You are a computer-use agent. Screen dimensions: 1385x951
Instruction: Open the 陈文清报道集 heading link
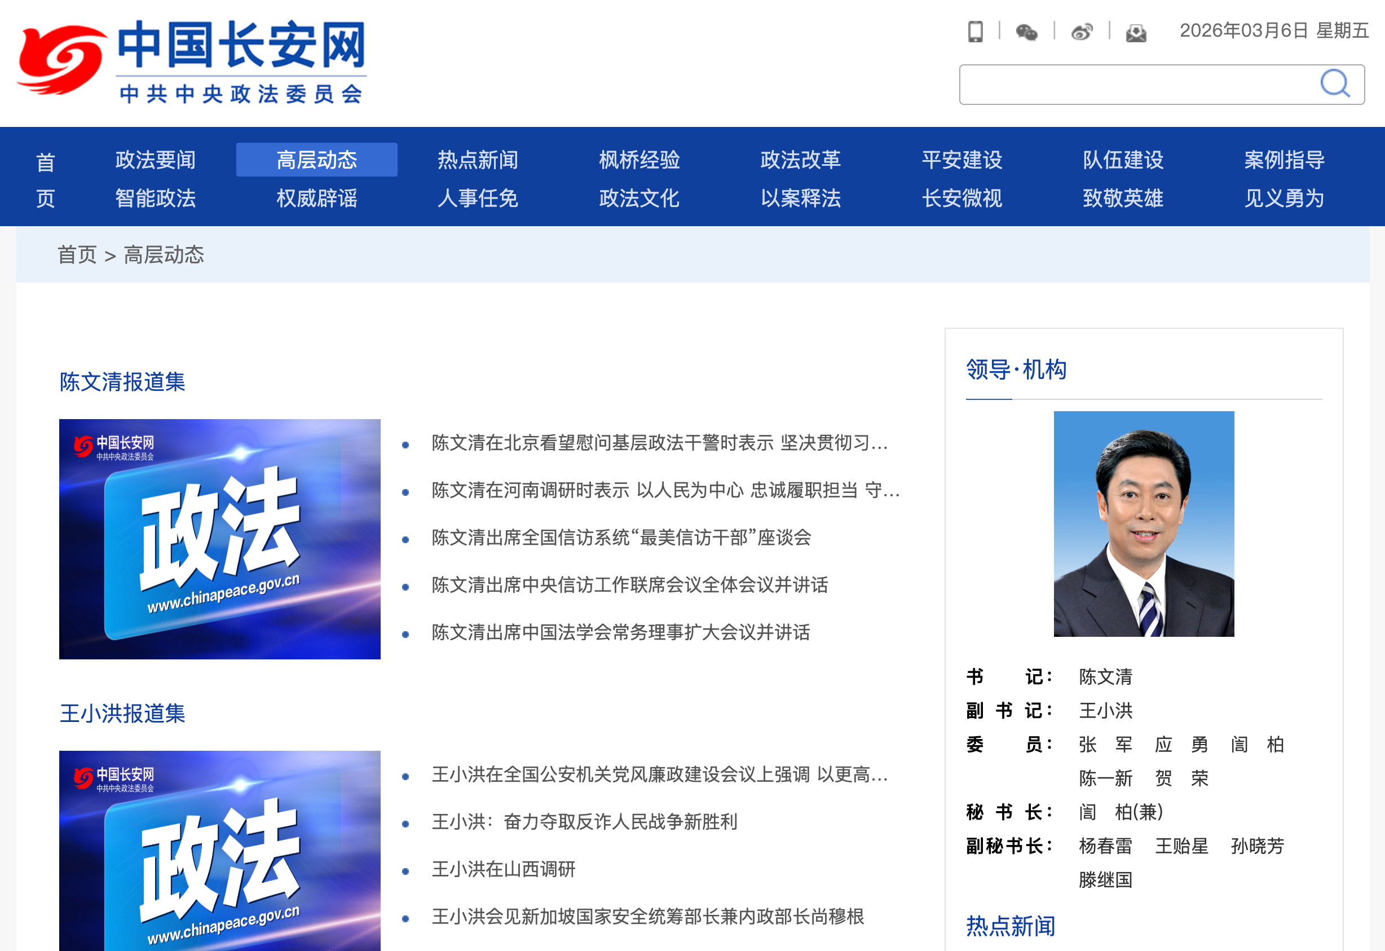point(122,382)
